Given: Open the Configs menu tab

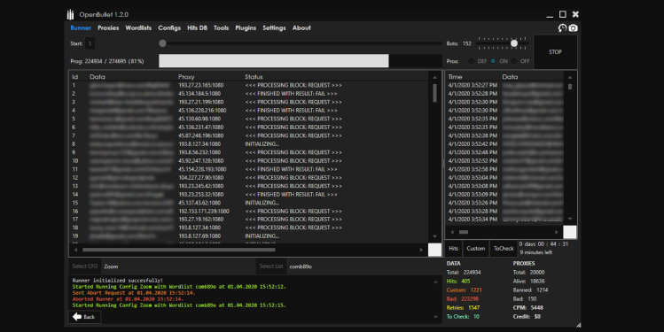Looking at the screenshot, I should point(169,28).
